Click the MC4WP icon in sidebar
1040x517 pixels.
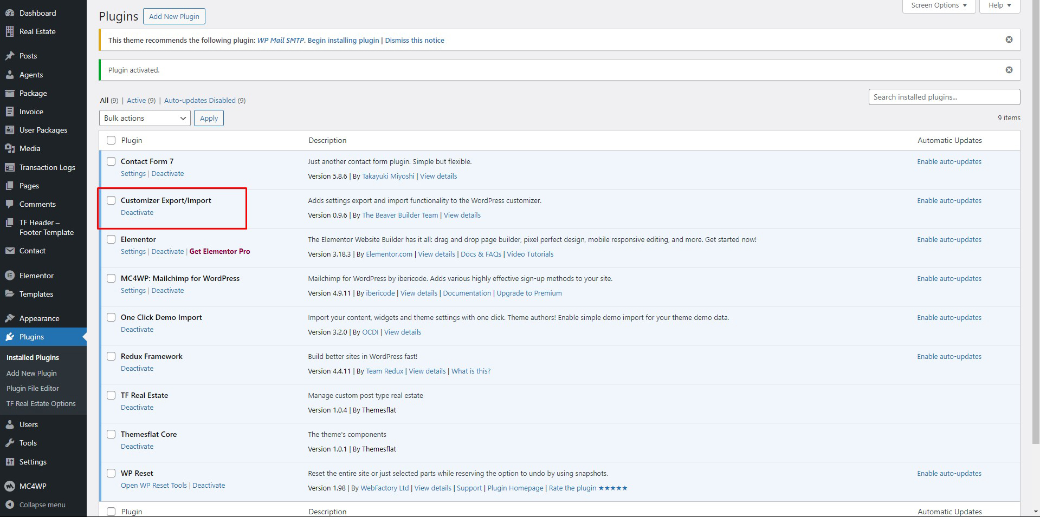coord(10,486)
